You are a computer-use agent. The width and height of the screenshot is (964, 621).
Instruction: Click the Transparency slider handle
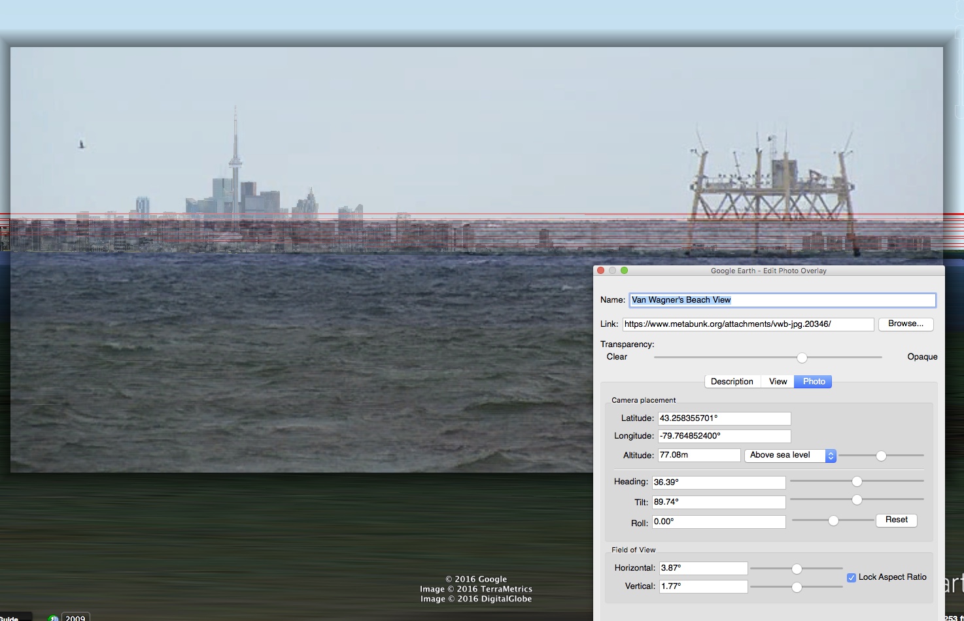coord(802,358)
